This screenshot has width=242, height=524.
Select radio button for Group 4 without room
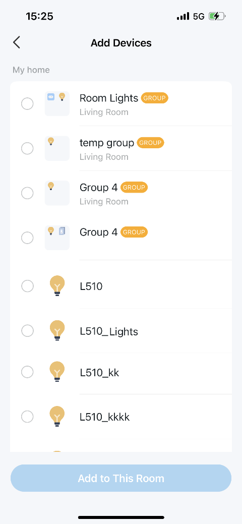click(27, 238)
